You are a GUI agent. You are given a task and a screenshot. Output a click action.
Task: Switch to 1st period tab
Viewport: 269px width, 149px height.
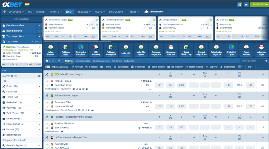pos(117,61)
